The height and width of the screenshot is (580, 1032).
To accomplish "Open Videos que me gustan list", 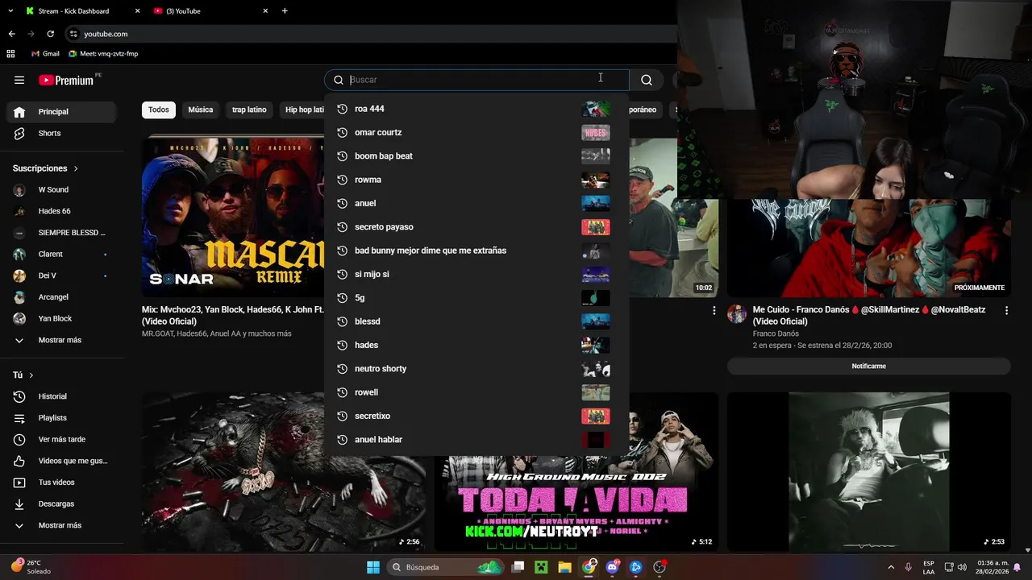I will 61,461.
